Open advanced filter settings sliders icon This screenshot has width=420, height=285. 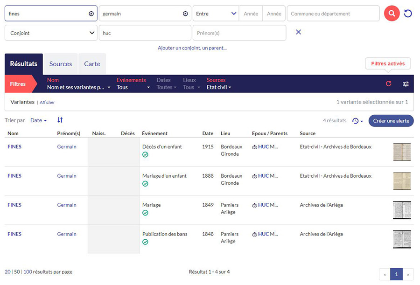(x=406, y=84)
